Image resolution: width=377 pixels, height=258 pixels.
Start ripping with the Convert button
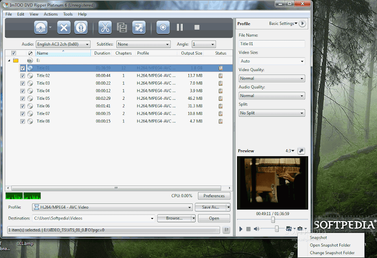click(x=163, y=27)
